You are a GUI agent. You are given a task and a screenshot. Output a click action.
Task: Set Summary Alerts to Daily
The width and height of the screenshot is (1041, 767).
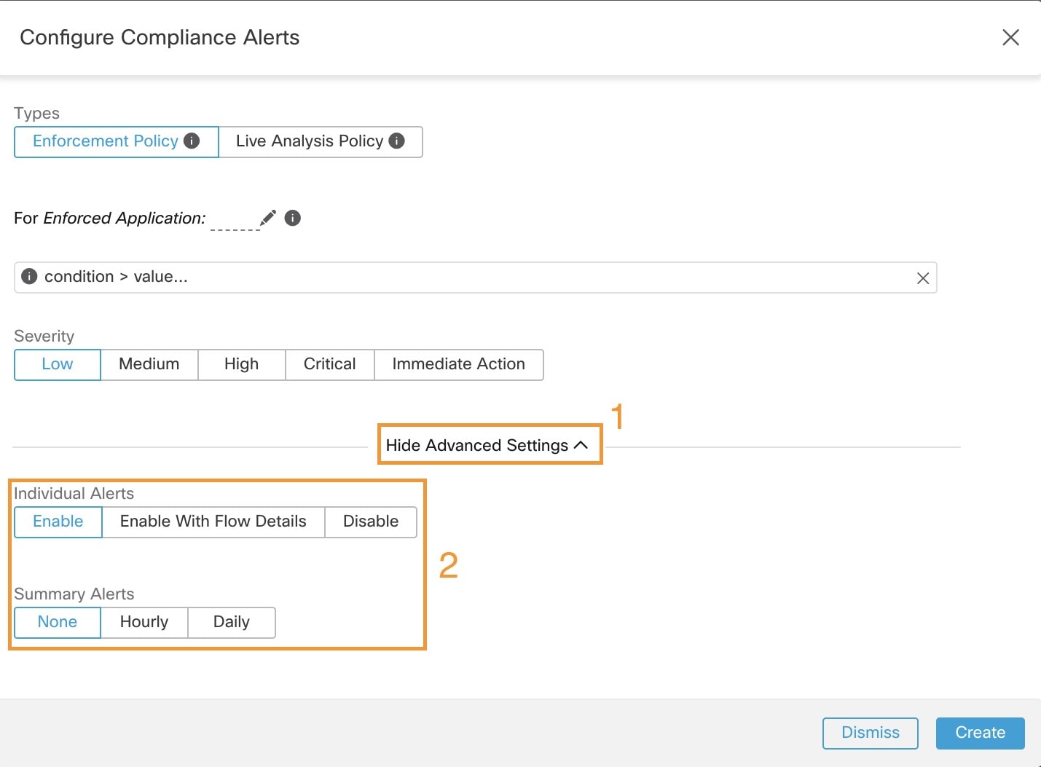[231, 622]
